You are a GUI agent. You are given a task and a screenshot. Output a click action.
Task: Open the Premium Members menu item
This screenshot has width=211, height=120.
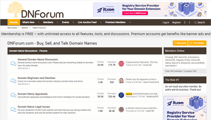click(x=115, y=22)
